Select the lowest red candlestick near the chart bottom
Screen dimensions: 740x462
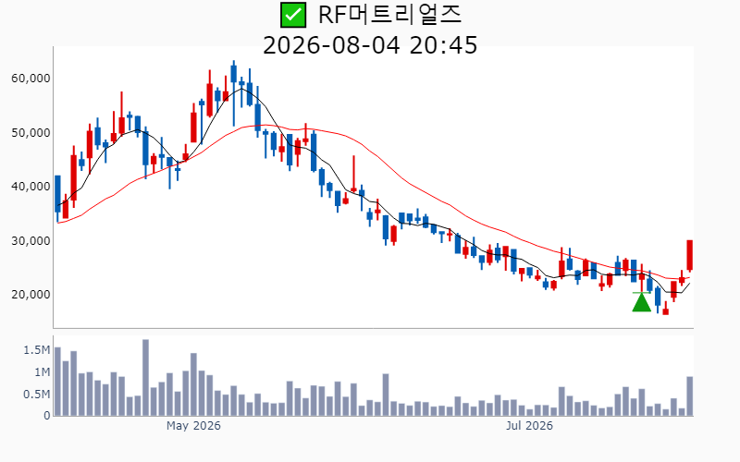665,310
